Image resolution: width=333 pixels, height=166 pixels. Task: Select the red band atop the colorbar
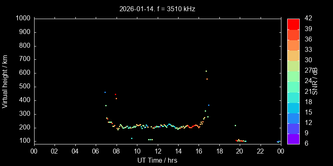pos(293,24)
